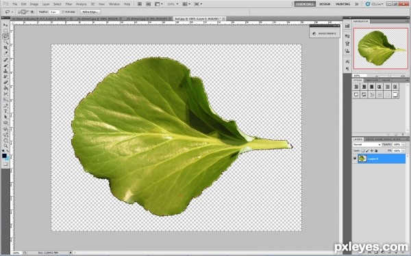Open the CS Live menu button
This screenshot has height=256, width=411.
[x=375, y=4]
